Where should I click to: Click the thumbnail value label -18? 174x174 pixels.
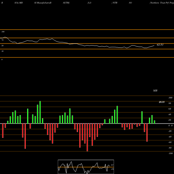pyautogui.click(x=112, y=169)
